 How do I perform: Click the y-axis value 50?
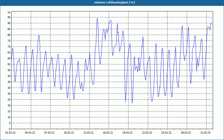(9, 70)
